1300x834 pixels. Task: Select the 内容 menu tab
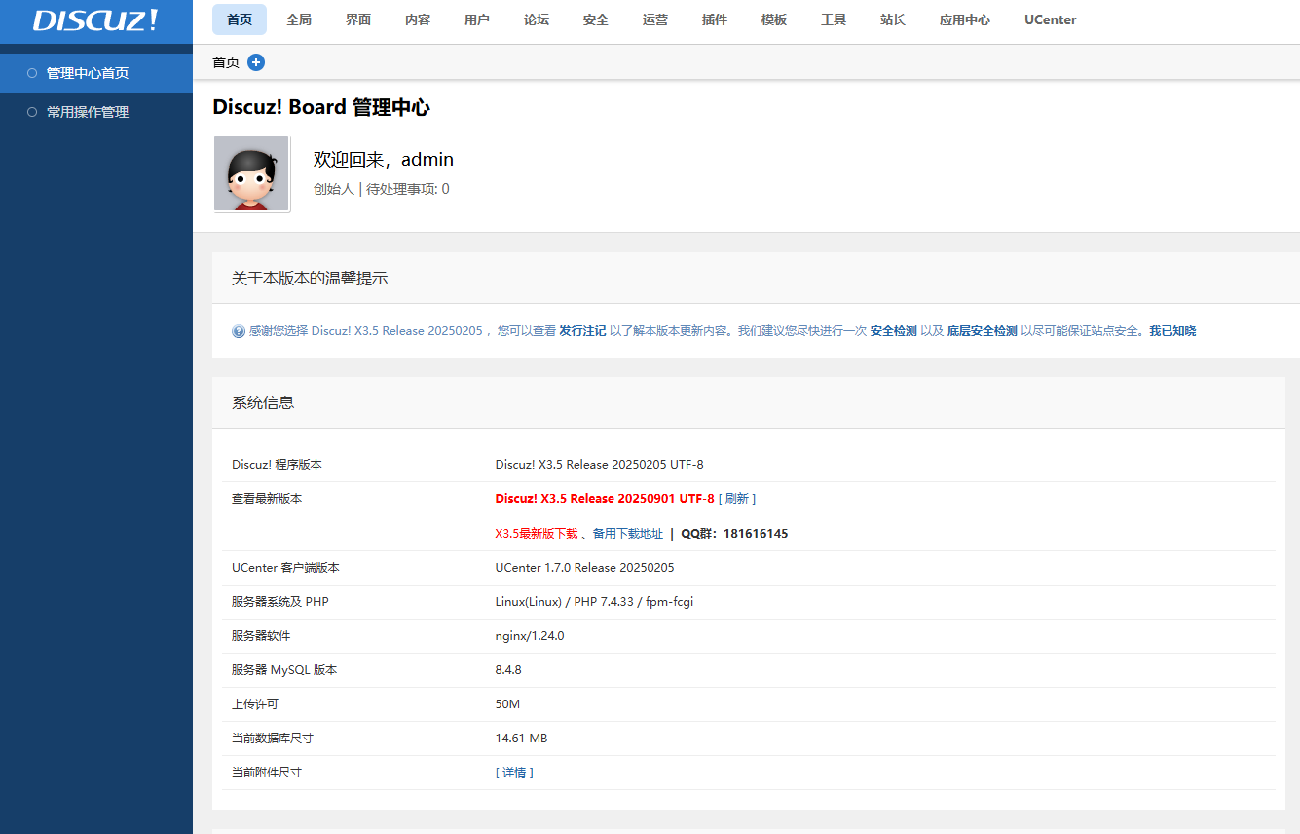418,19
